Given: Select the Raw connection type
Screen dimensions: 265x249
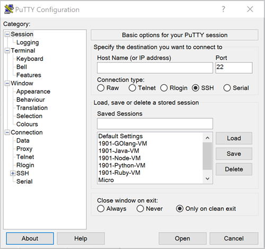Looking at the screenshot, I should [101, 88].
